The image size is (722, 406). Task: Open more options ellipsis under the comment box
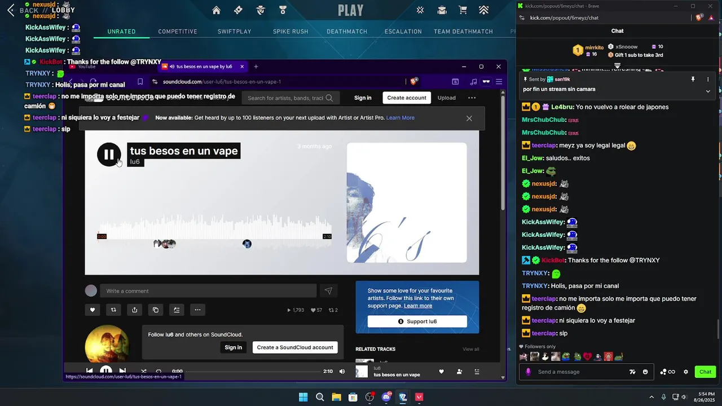197,310
